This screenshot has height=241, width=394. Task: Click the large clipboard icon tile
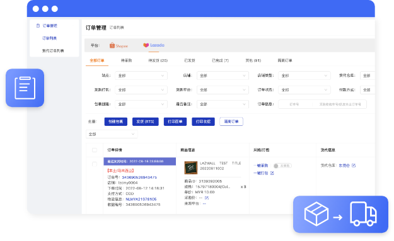click(25, 88)
